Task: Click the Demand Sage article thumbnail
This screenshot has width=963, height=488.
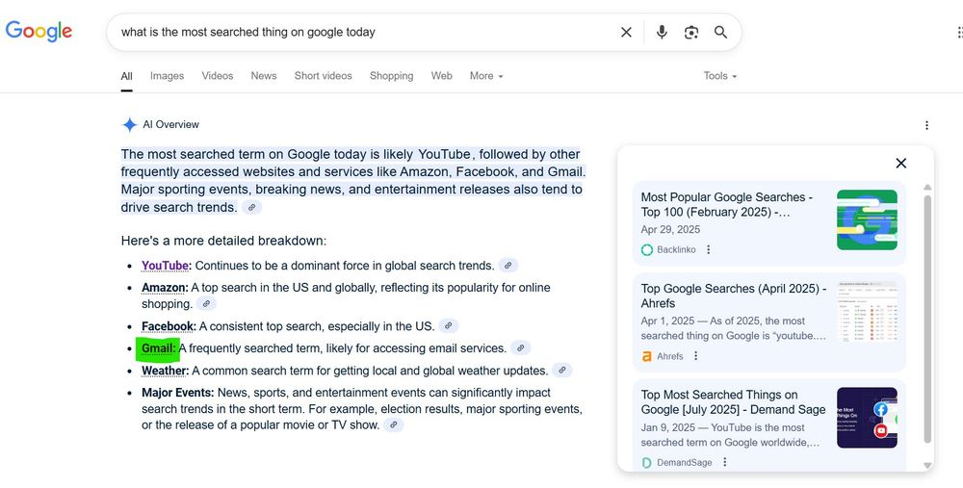Action: 867,418
